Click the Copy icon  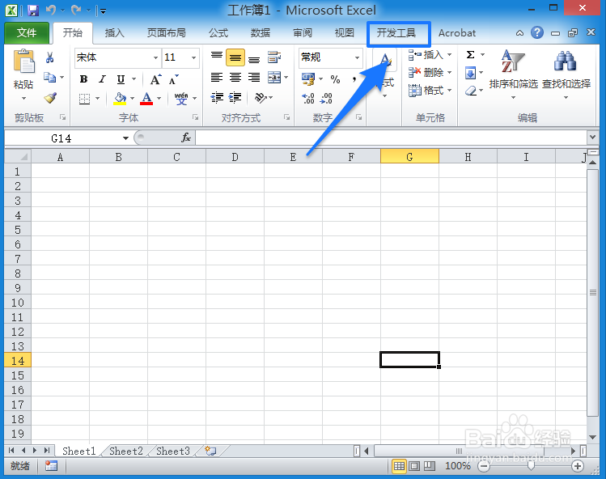pyautogui.click(x=49, y=78)
